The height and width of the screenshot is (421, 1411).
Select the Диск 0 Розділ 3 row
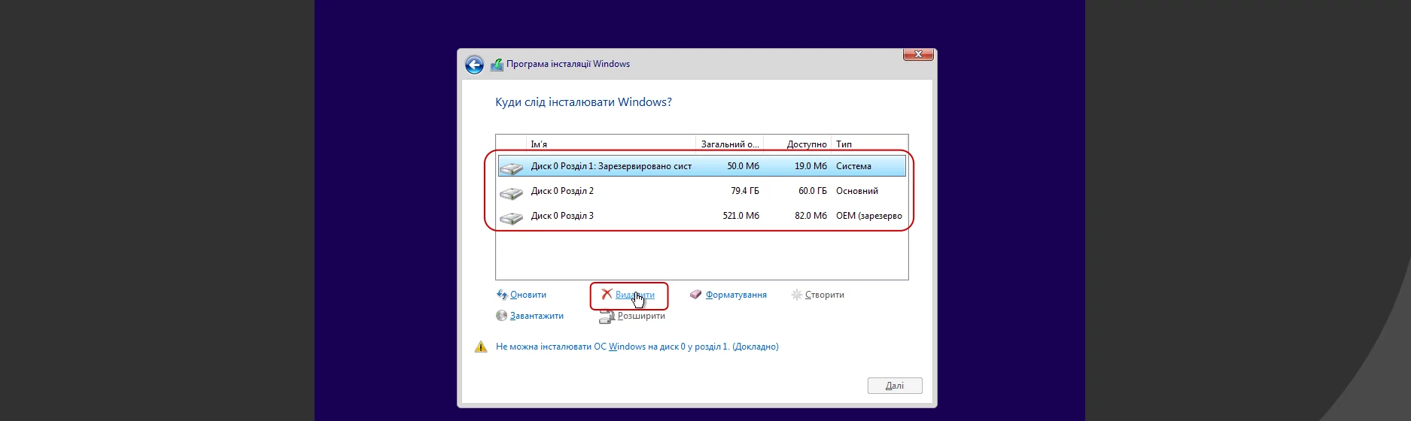[x=701, y=216]
